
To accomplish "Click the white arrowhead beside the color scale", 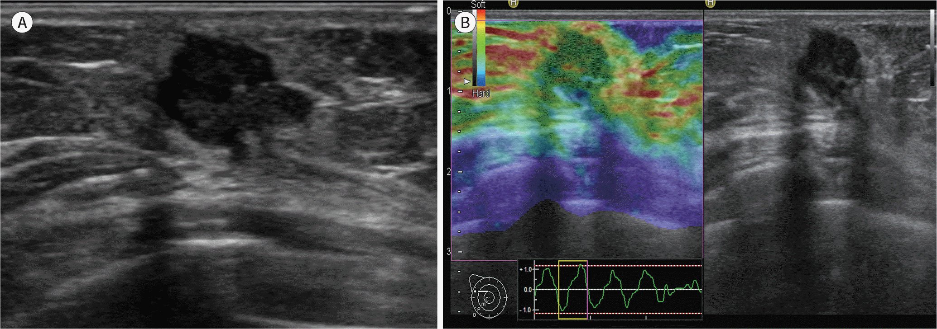I will pos(467,81).
